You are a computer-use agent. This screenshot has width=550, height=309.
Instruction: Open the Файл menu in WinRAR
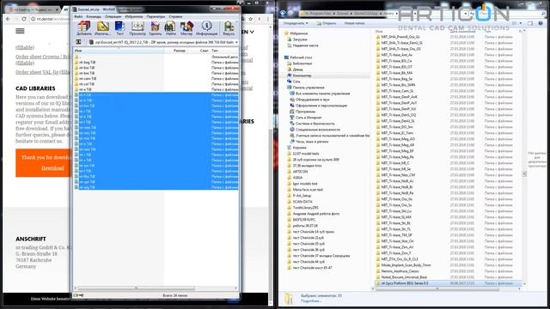point(78,16)
